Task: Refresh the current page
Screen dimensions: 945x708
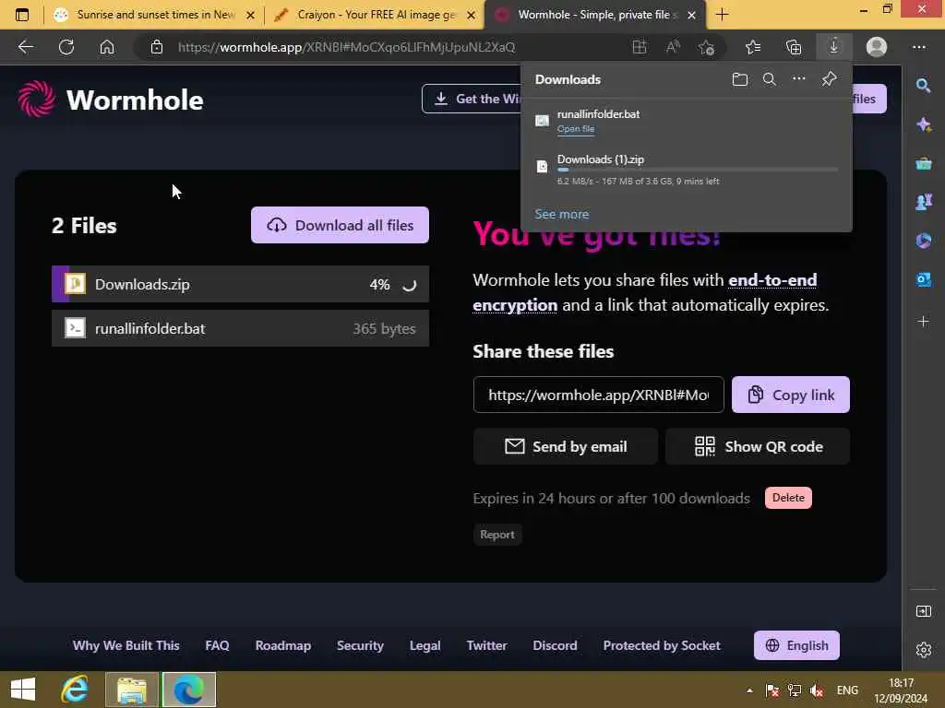Action: coord(66,47)
